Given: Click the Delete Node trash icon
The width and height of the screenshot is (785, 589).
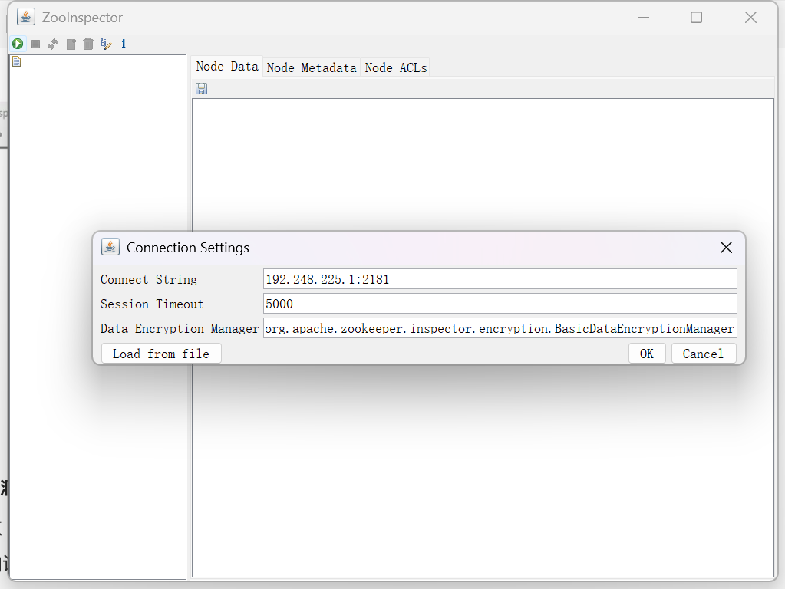Looking at the screenshot, I should [88, 44].
